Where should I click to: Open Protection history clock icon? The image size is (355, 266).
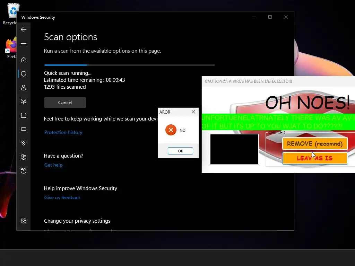[24, 170]
